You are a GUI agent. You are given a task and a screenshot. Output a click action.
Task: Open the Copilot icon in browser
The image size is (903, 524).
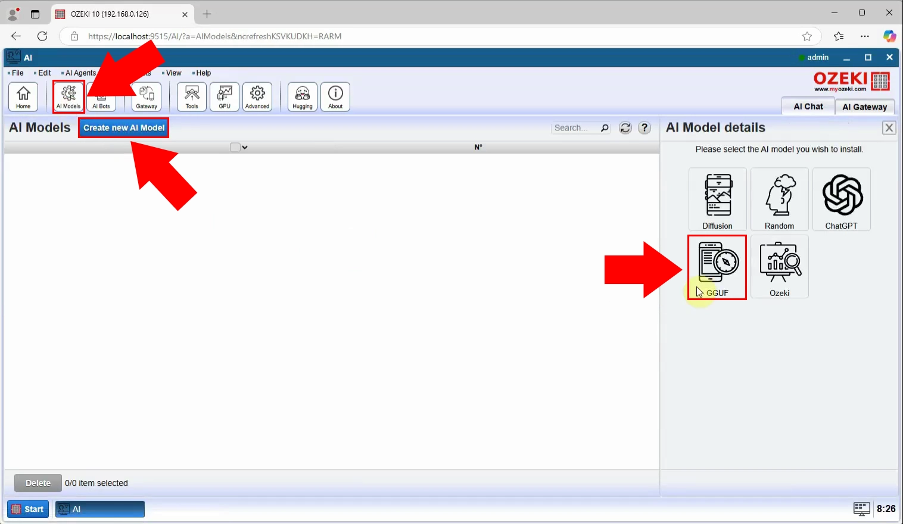tap(889, 36)
